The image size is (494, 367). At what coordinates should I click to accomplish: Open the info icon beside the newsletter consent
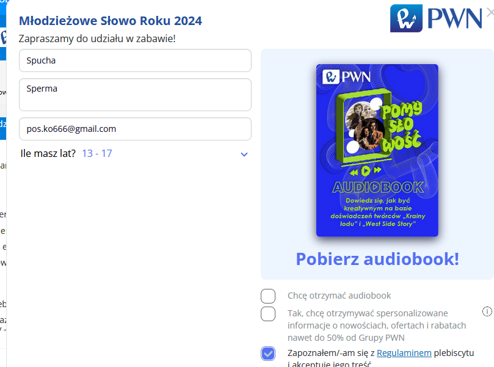pyautogui.click(x=487, y=311)
